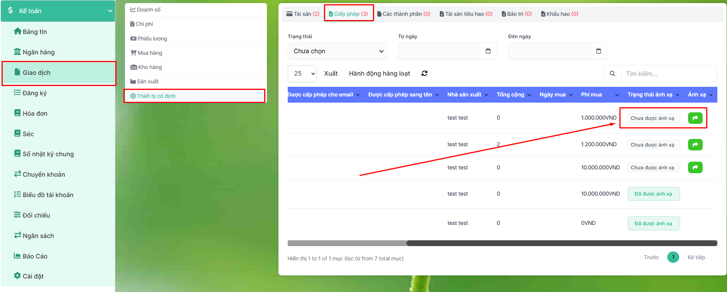Viewport: 727px width, 292px height.
Task: Click the search magnifier icon
Action: coord(612,74)
